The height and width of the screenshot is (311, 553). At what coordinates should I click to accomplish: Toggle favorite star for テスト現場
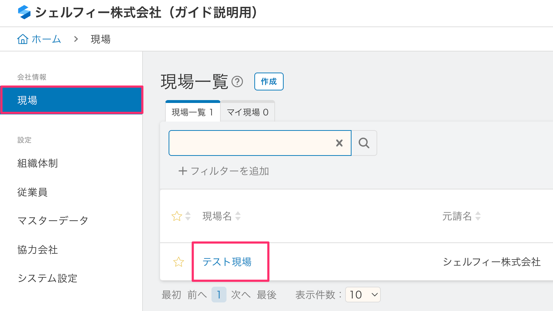tap(179, 262)
